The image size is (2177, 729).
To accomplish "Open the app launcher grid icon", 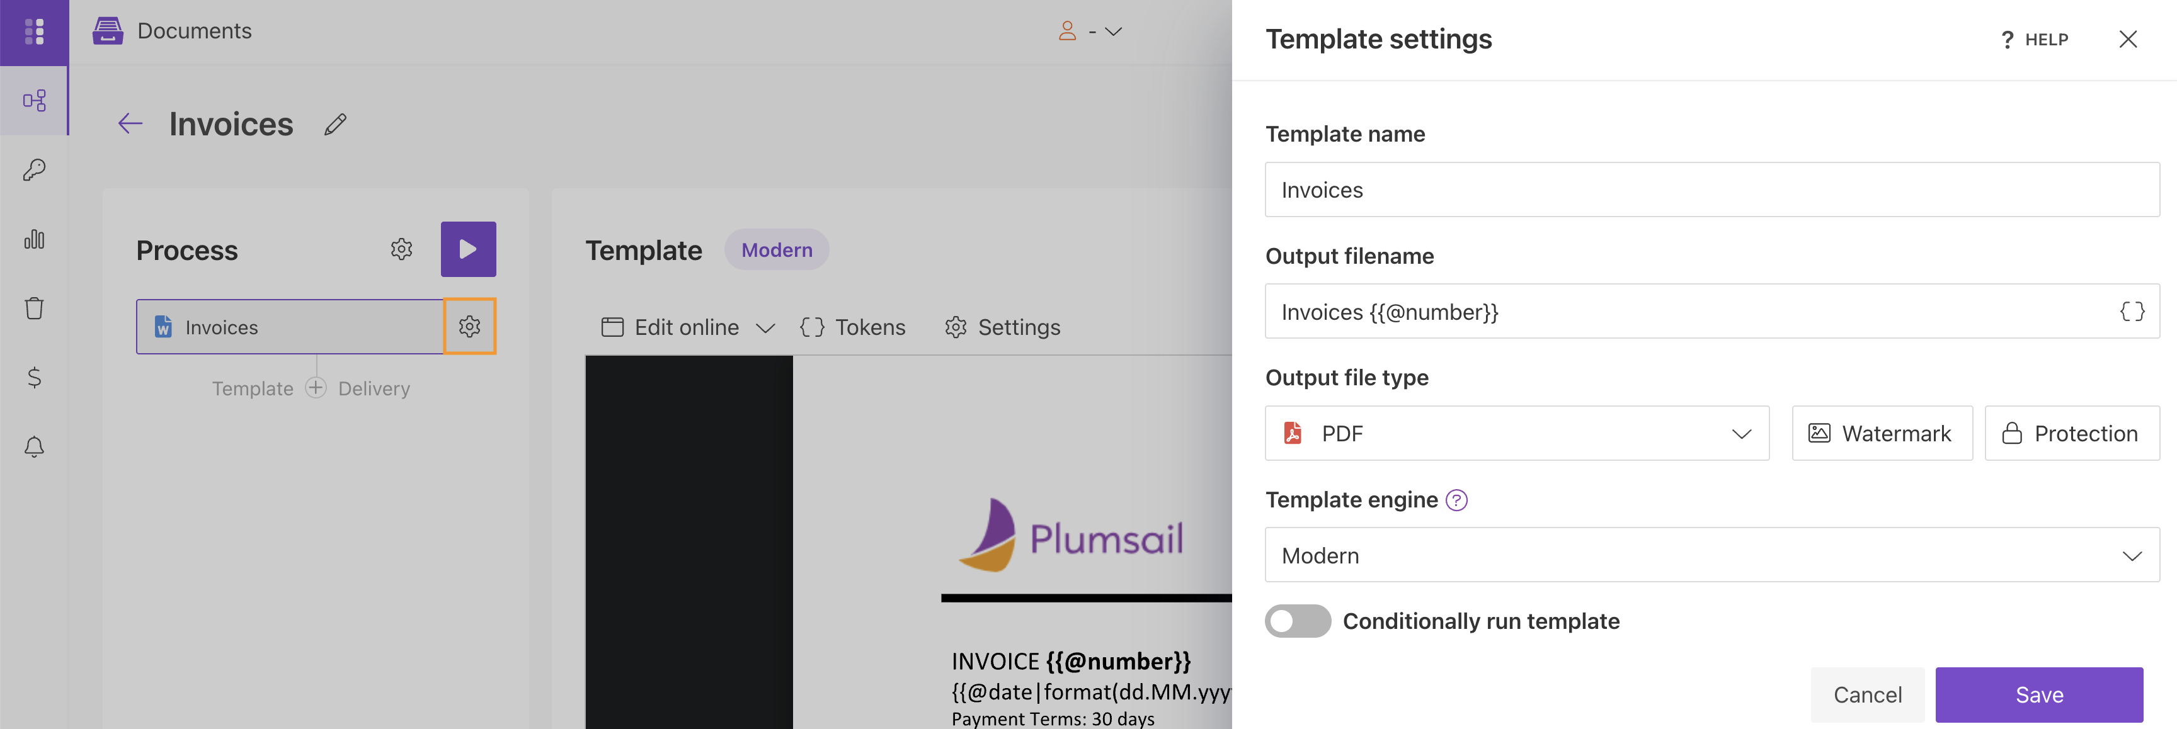I will (x=34, y=31).
